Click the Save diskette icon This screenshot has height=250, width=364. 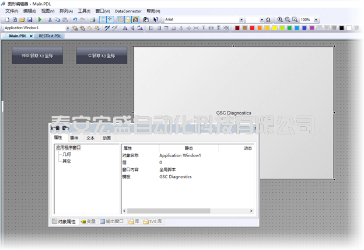29,19
